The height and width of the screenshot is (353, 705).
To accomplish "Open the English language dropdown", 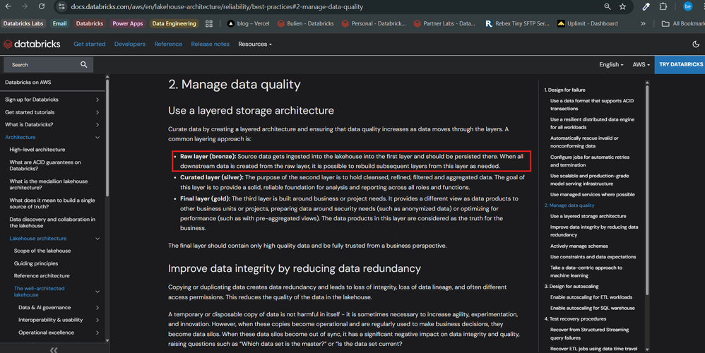I will 611,64.
